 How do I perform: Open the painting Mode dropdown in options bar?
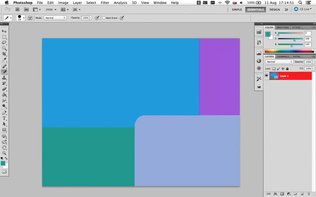pyautogui.click(x=55, y=18)
